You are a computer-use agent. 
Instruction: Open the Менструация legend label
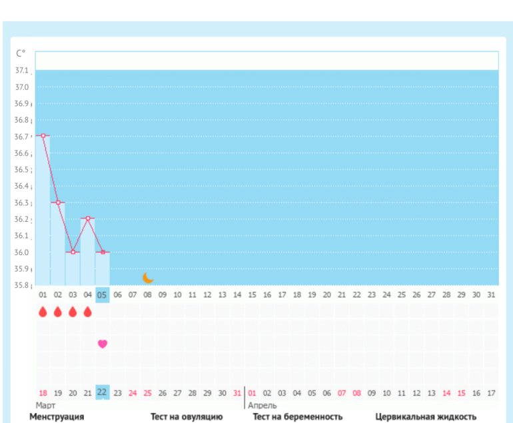point(57,417)
